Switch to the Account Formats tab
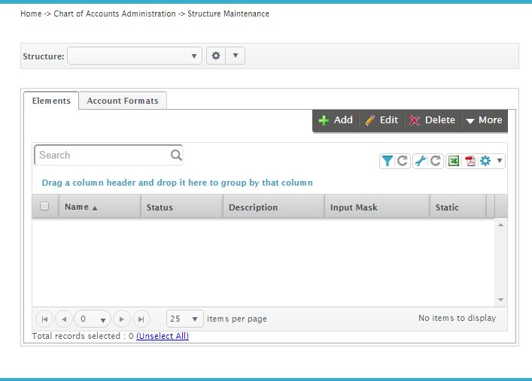Screen dimensions: 532x381 (x=123, y=101)
